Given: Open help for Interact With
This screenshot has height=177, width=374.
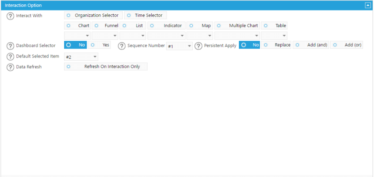Looking at the screenshot, I should coord(10,16).
